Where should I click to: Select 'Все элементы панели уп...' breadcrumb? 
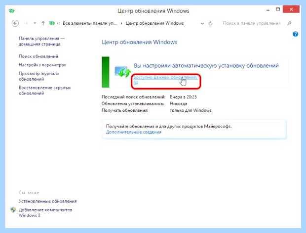(90, 23)
